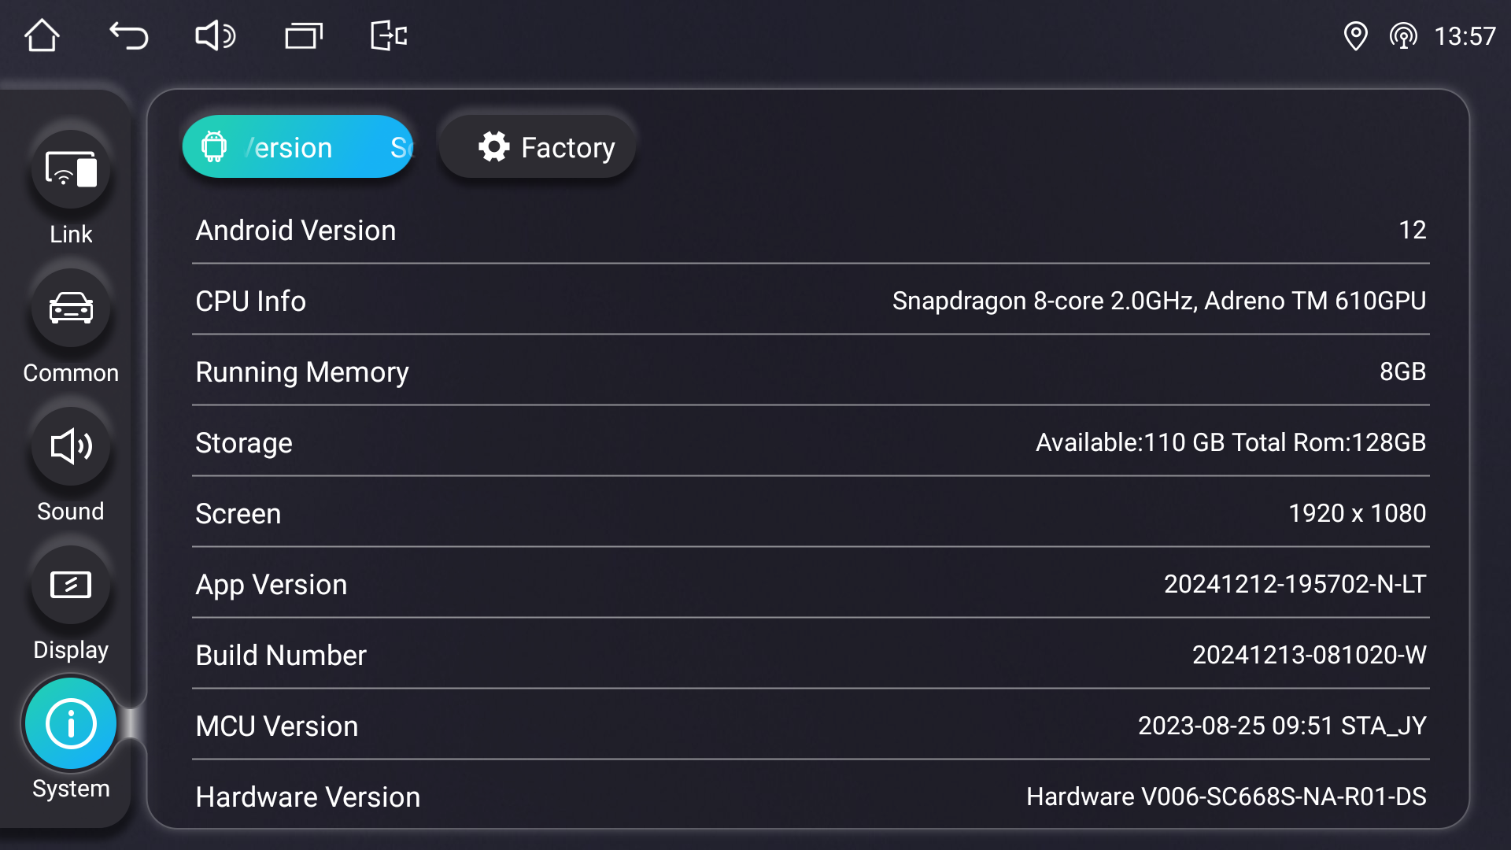Open Display settings in sidebar
This screenshot has width=1511, height=850.
click(71, 586)
